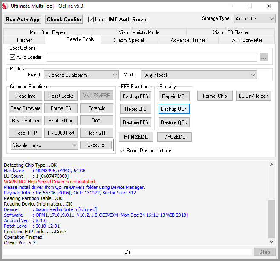Open the Storage Type dropdown
This screenshot has height=261, width=280.
pyautogui.click(x=255, y=19)
